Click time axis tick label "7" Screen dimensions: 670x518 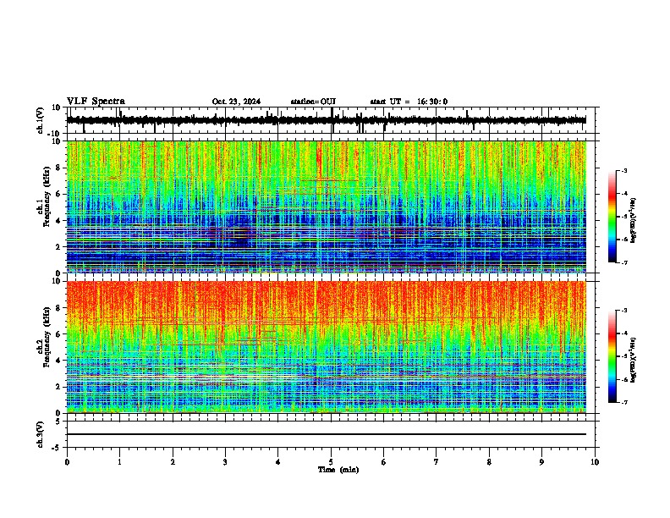tap(437, 462)
